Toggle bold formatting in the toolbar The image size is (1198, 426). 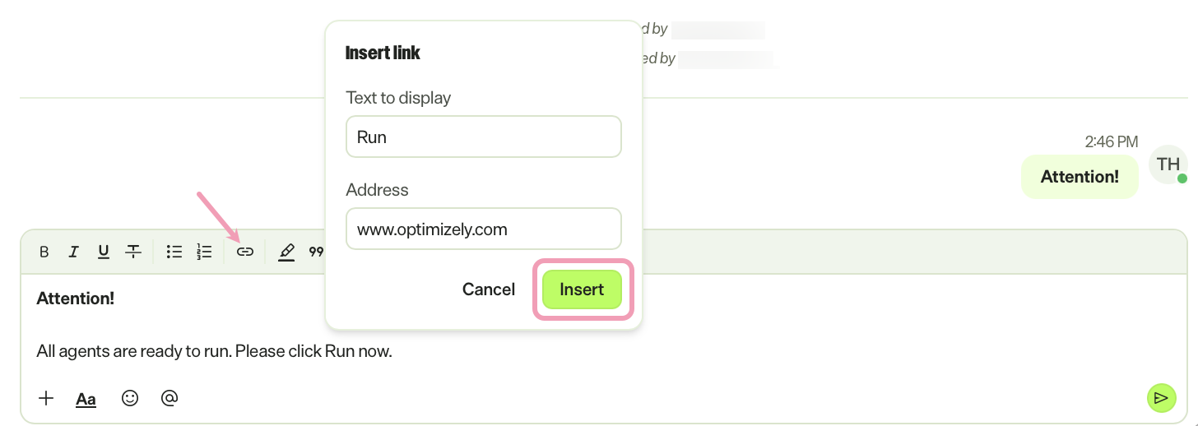point(44,252)
